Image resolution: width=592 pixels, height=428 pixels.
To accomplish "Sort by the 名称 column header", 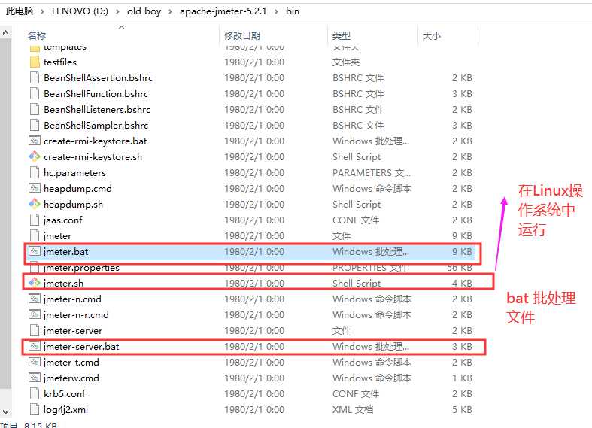I will (x=37, y=36).
